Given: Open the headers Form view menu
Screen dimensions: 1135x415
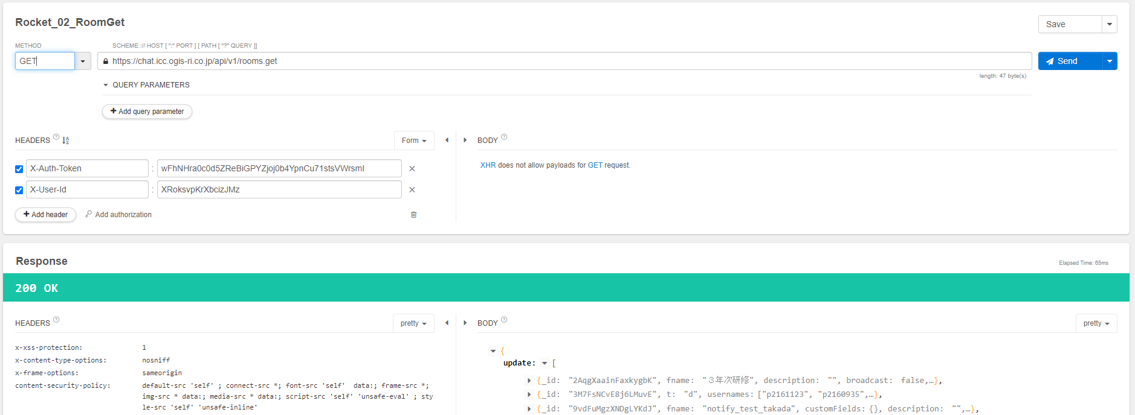Looking at the screenshot, I should point(414,141).
